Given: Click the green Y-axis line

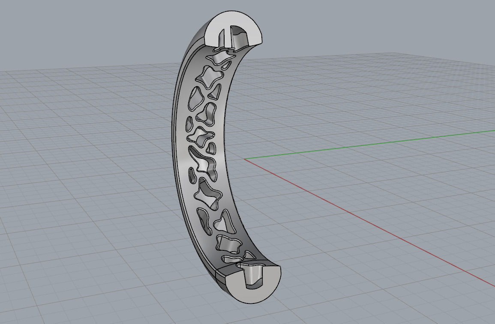Looking at the screenshot, I should (x=369, y=145).
